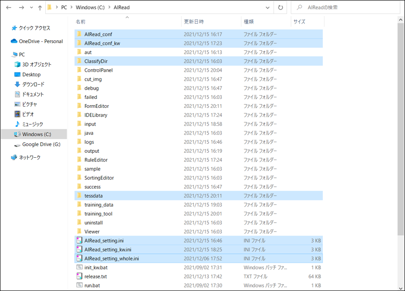Click the FormEditor folder icon
The width and height of the screenshot is (405, 291).
[79, 106]
